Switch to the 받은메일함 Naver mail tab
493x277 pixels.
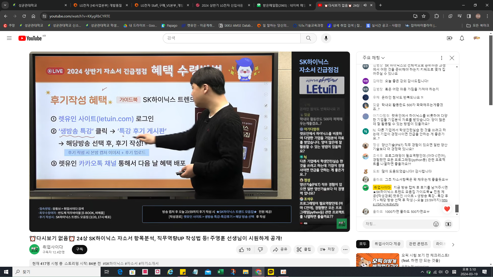coord(283,5)
